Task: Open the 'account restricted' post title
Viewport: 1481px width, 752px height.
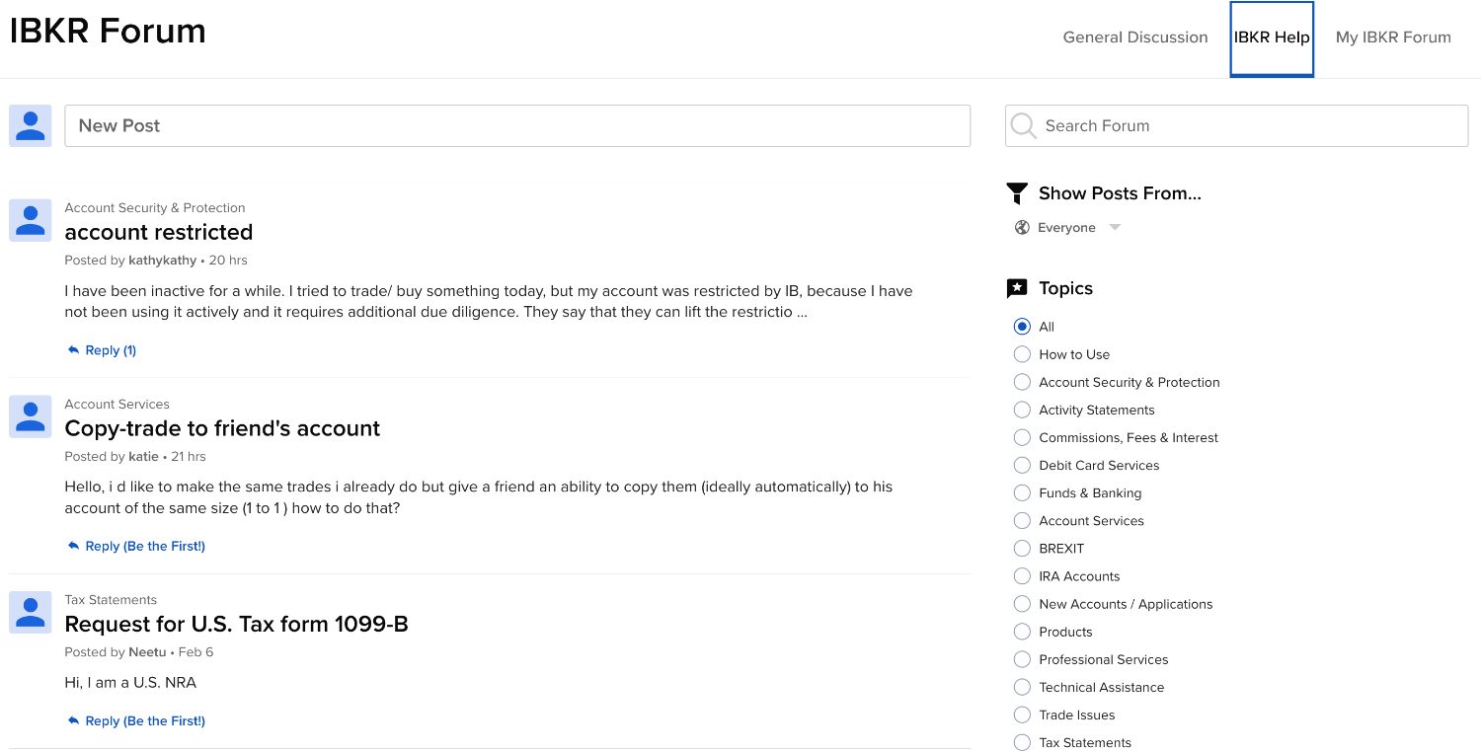Action: (159, 232)
